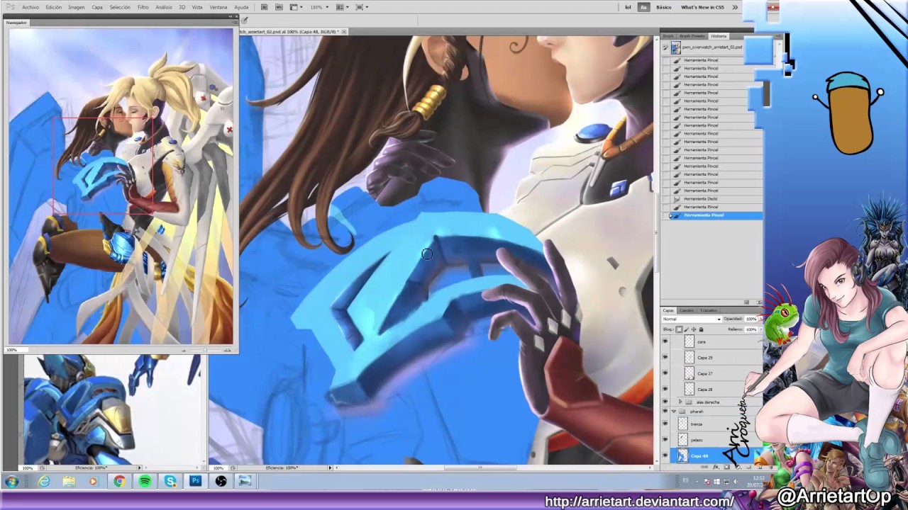
Task: Click the What's New in CS5 workspace
Action: (702, 7)
